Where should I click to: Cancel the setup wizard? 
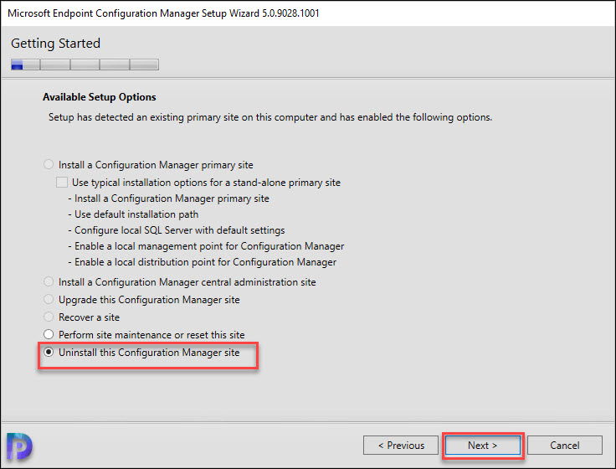[x=565, y=446]
